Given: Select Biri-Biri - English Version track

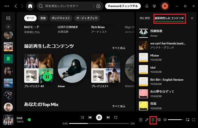Looking at the screenshot, I should tap(166, 82).
